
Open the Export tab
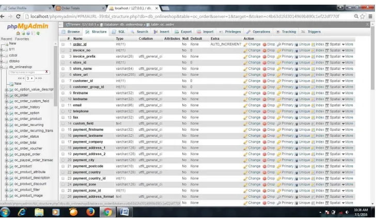[x=183, y=32]
